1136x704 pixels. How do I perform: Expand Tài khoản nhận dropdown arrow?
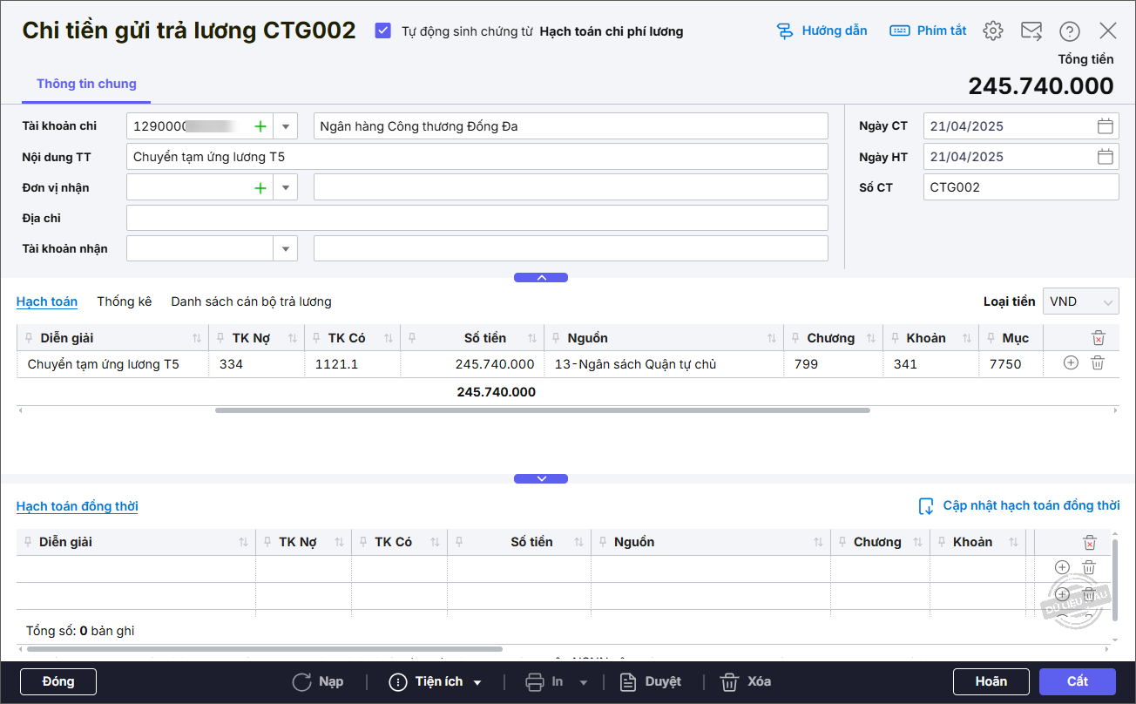[x=286, y=248]
